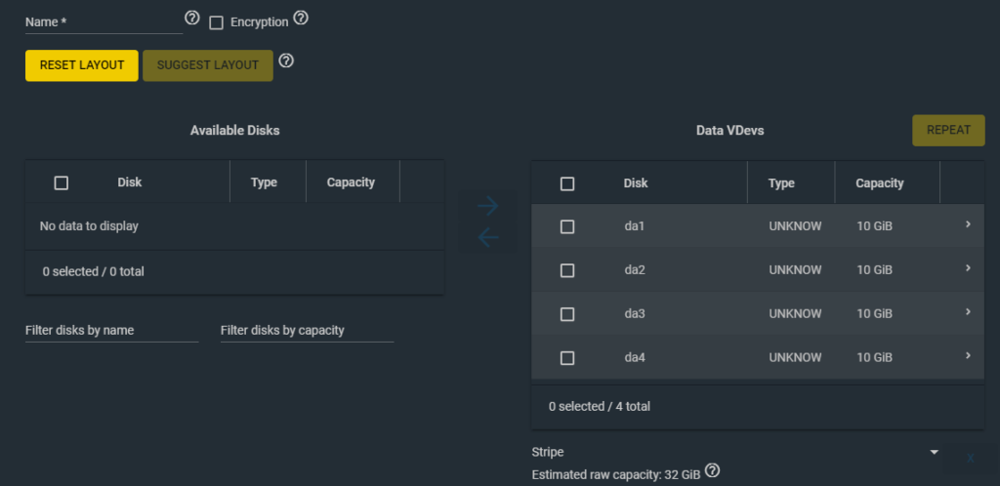The height and width of the screenshot is (486, 1000).
Task: Focus the pool Name input field
Action: click(104, 22)
